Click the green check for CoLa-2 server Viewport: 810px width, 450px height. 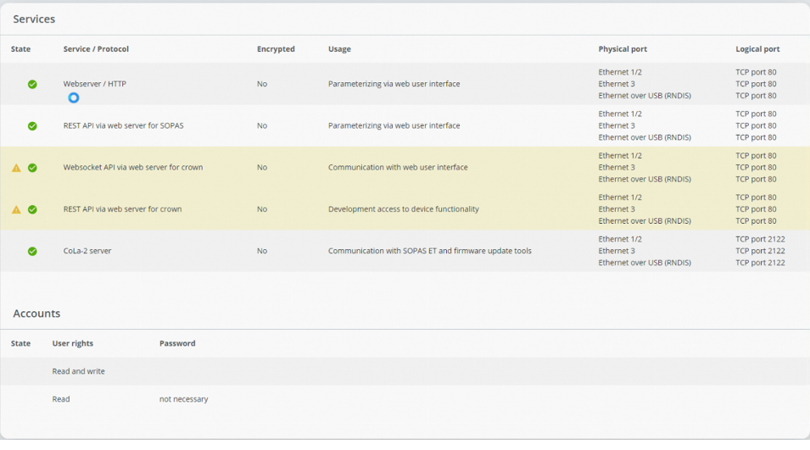pos(32,251)
